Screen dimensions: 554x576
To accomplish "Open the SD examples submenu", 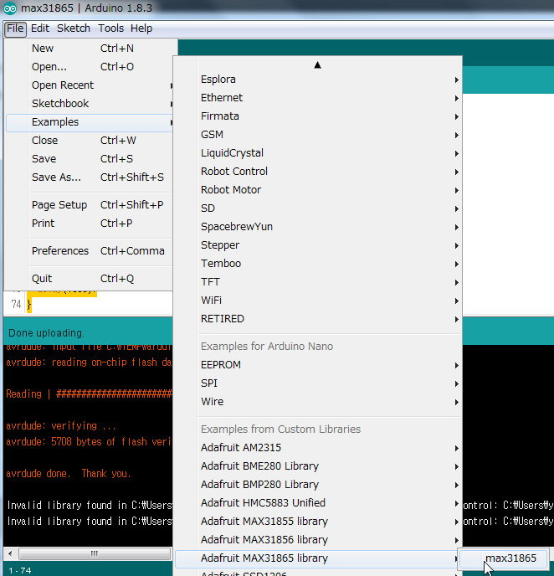I will click(x=318, y=208).
